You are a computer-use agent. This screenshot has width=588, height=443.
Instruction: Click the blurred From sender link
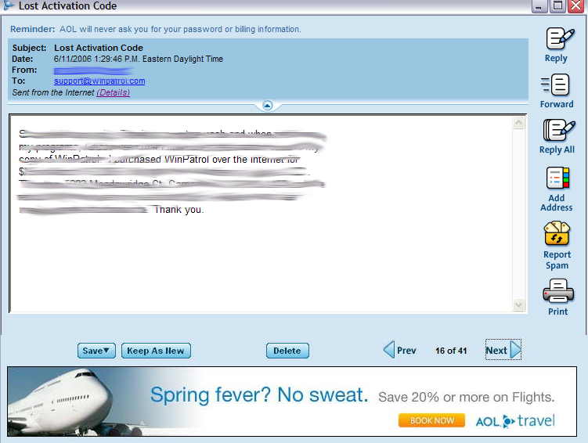[93, 70]
